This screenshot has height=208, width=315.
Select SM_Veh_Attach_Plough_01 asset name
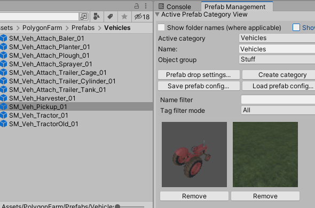[x=49, y=55]
